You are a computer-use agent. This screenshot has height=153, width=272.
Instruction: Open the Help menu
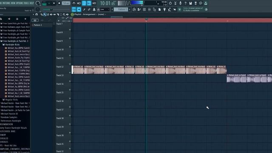(x=31, y=3)
